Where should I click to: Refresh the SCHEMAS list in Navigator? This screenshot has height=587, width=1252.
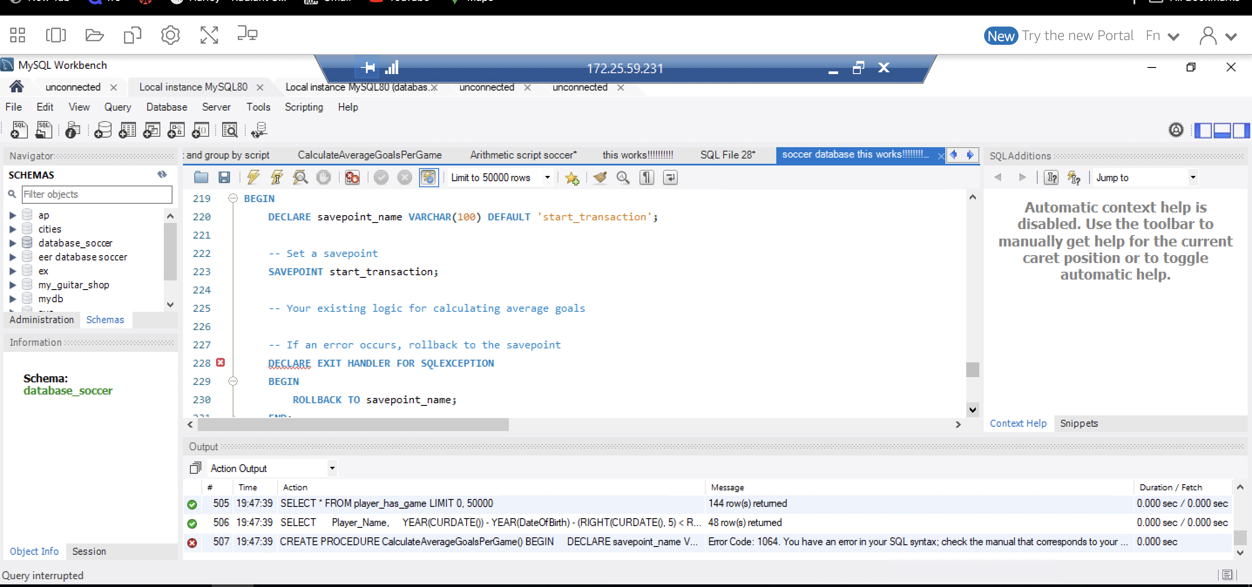click(162, 174)
